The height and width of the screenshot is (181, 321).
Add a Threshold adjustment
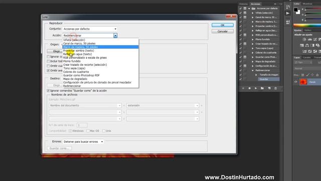(315, 51)
